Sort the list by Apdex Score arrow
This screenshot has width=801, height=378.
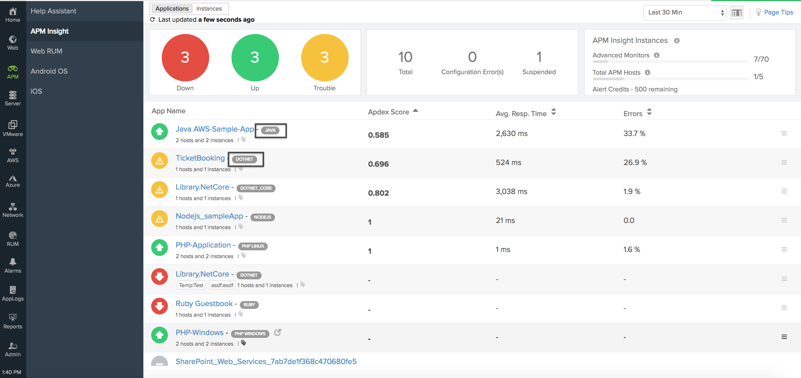click(416, 111)
